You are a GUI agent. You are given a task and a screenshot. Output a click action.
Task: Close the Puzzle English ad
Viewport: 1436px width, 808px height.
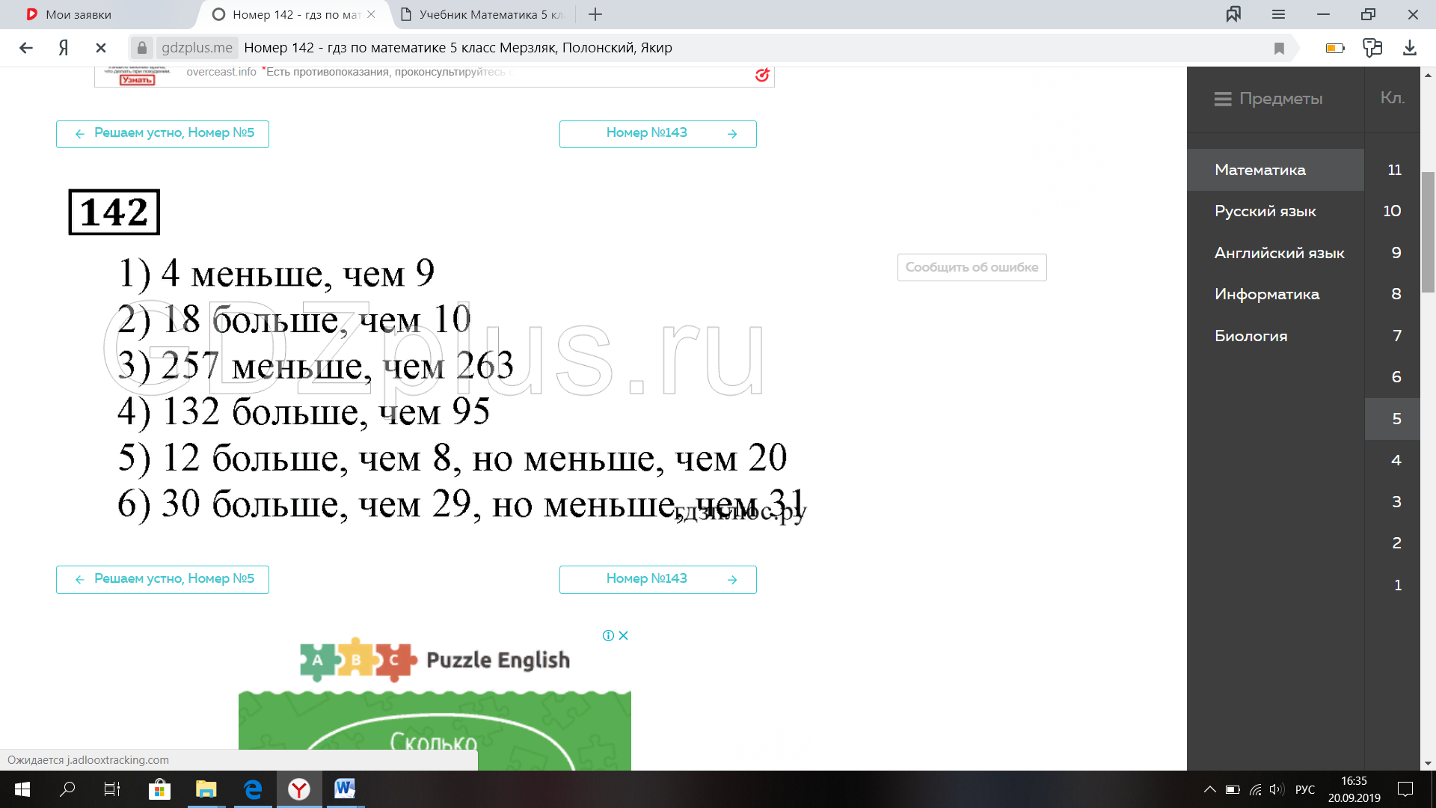pos(624,635)
